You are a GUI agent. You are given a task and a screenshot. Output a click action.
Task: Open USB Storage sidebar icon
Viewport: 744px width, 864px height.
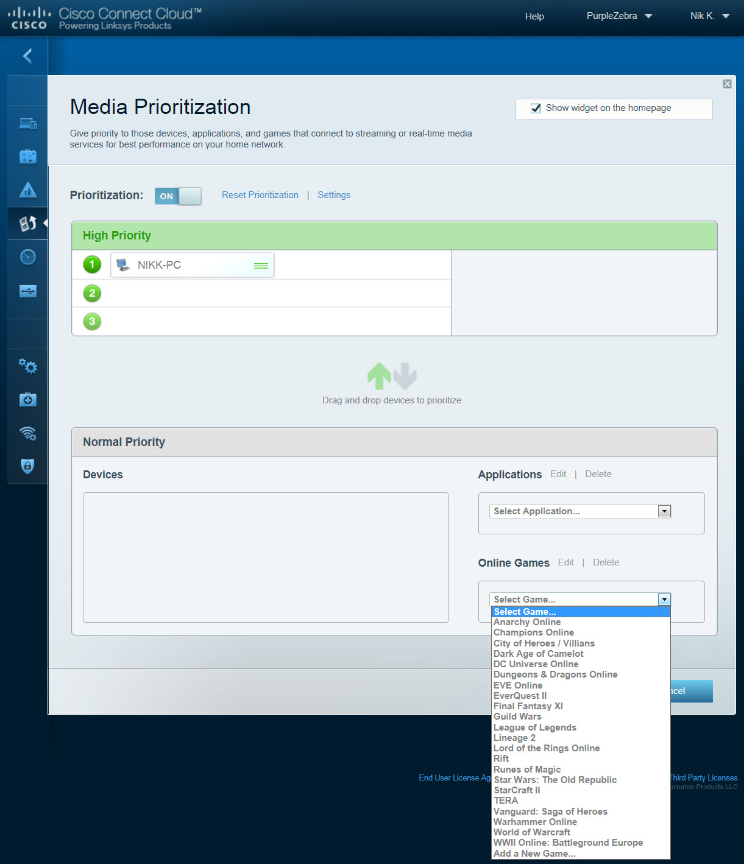pyautogui.click(x=28, y=291)
